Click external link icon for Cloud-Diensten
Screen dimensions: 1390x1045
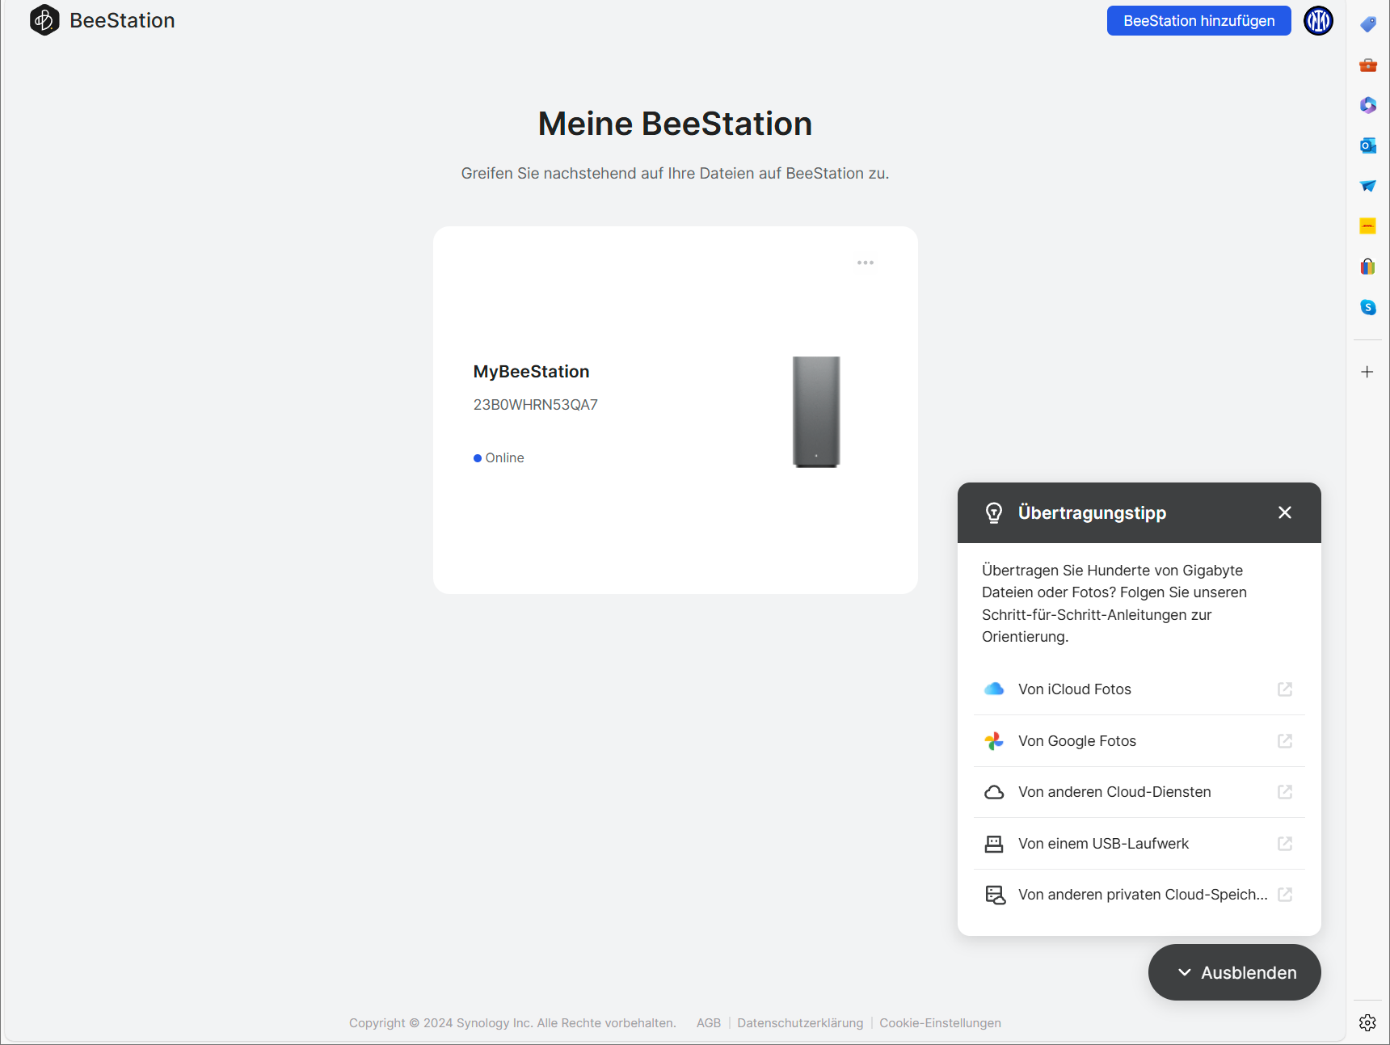(1285, 792)
